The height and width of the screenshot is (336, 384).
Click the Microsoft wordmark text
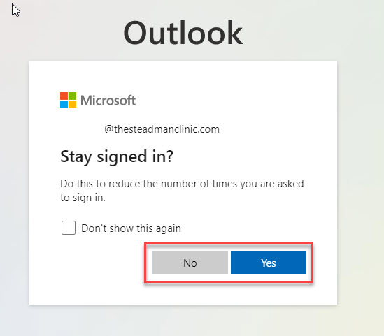(108, 101)
